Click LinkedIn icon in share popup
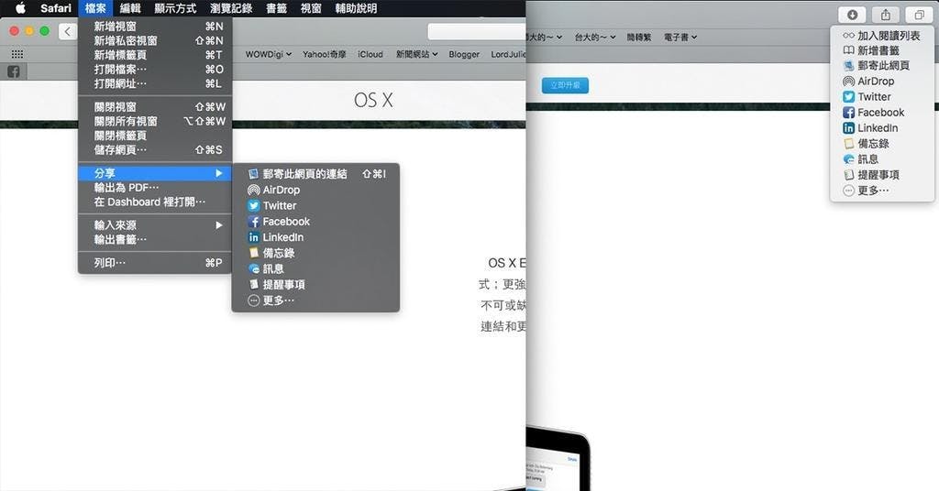This screenshot has width=939, height=491. pyautogui.click(x=848, y=128)
